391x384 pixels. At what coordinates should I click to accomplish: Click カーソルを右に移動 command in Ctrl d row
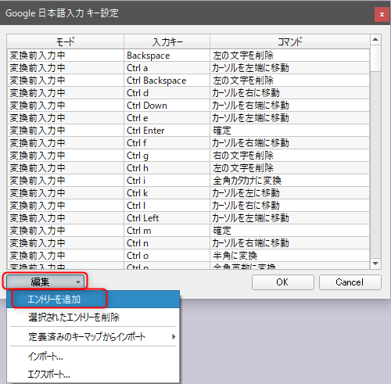(290, 93)
